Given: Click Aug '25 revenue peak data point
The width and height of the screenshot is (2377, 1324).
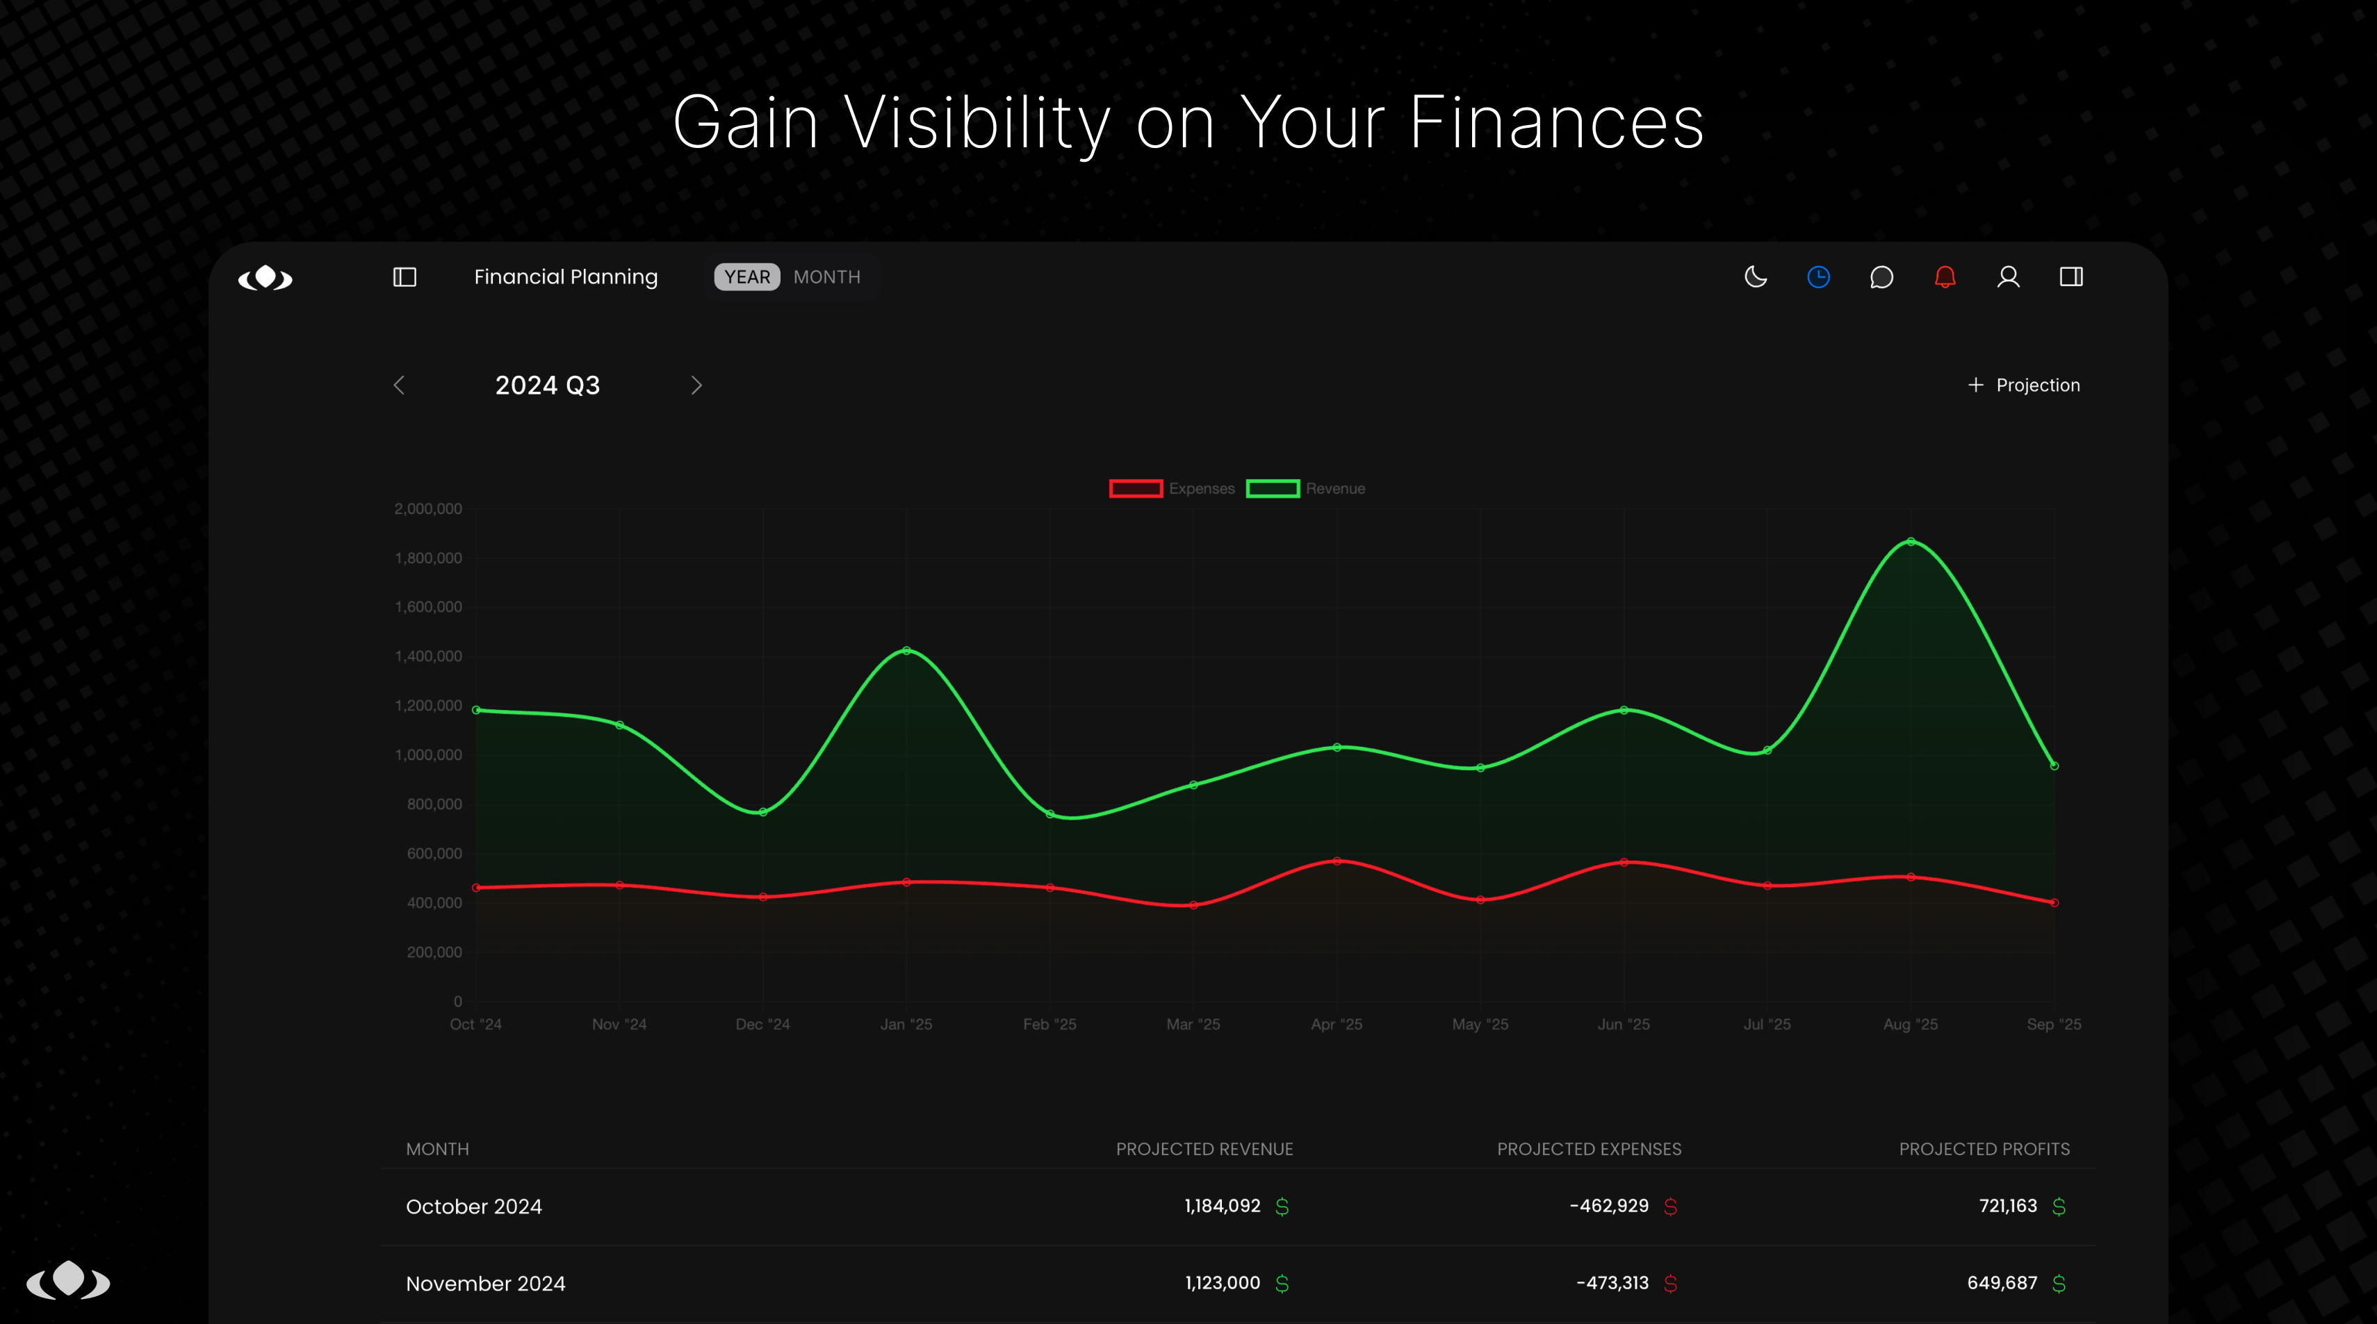Looking at the screenshot, I should (x=1910, y=542).
